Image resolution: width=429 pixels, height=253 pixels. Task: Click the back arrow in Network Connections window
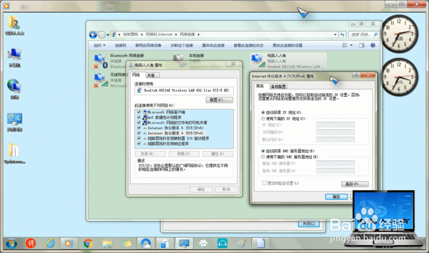(93, 35)
